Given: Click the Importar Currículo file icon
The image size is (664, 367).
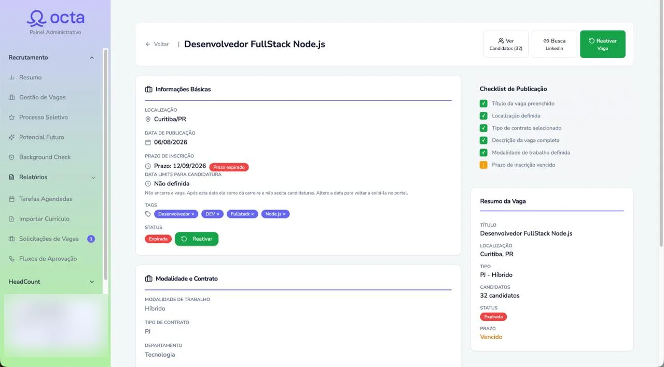Looking at the screenshot, I should click(x=11, y=219).
